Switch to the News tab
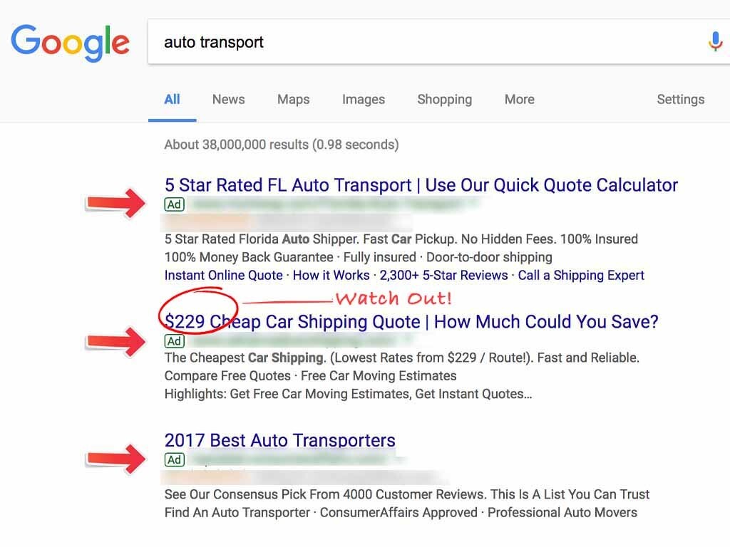This screenshot has height=547, width=730. click(x=229, y=99)
